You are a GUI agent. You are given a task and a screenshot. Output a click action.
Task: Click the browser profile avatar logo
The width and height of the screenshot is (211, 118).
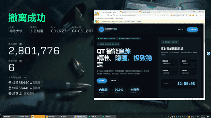tap(97, 14)
